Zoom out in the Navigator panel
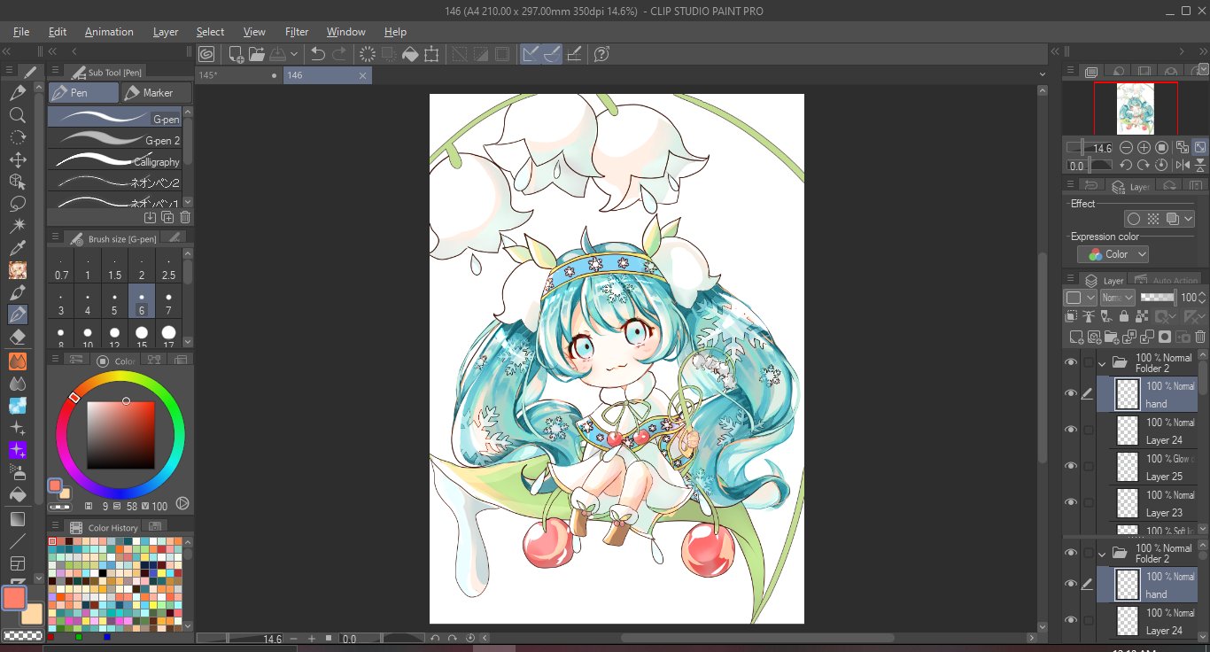This screenshot has height=652, width=1210. click(x=1126, y=148)
